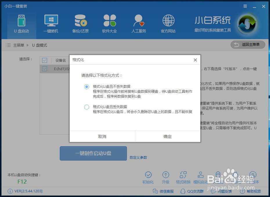Open the hamburger menu in title bar
This screenshot has width=270, height=197.
[245, 6]
